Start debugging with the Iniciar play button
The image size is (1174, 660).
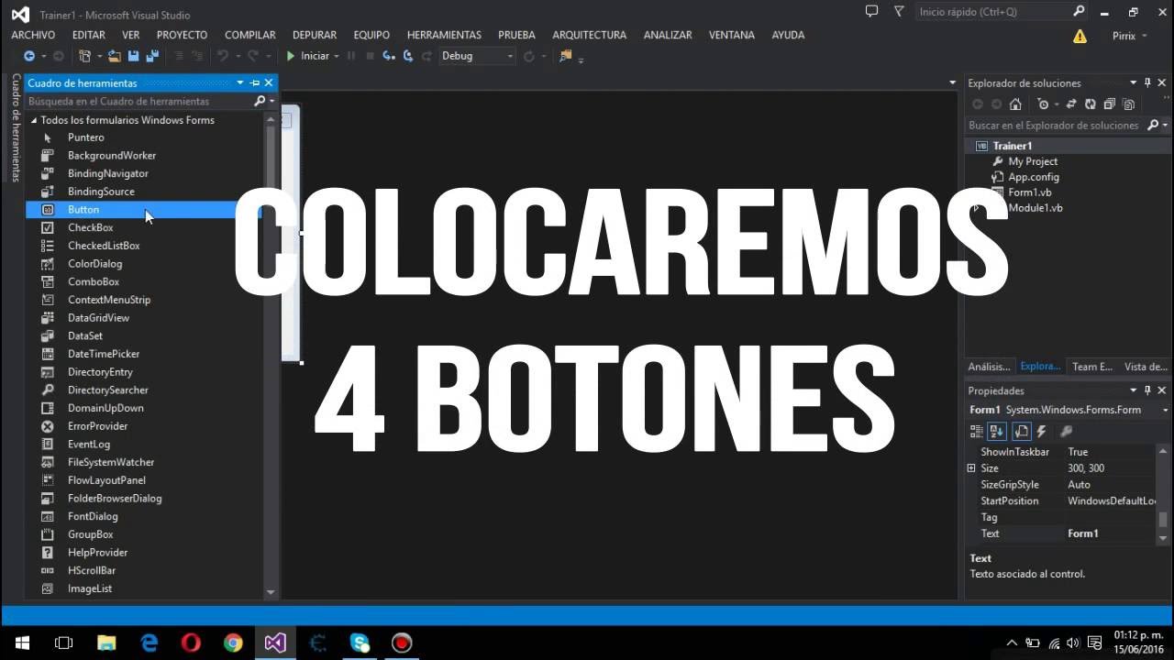click(x=309, y=56)
